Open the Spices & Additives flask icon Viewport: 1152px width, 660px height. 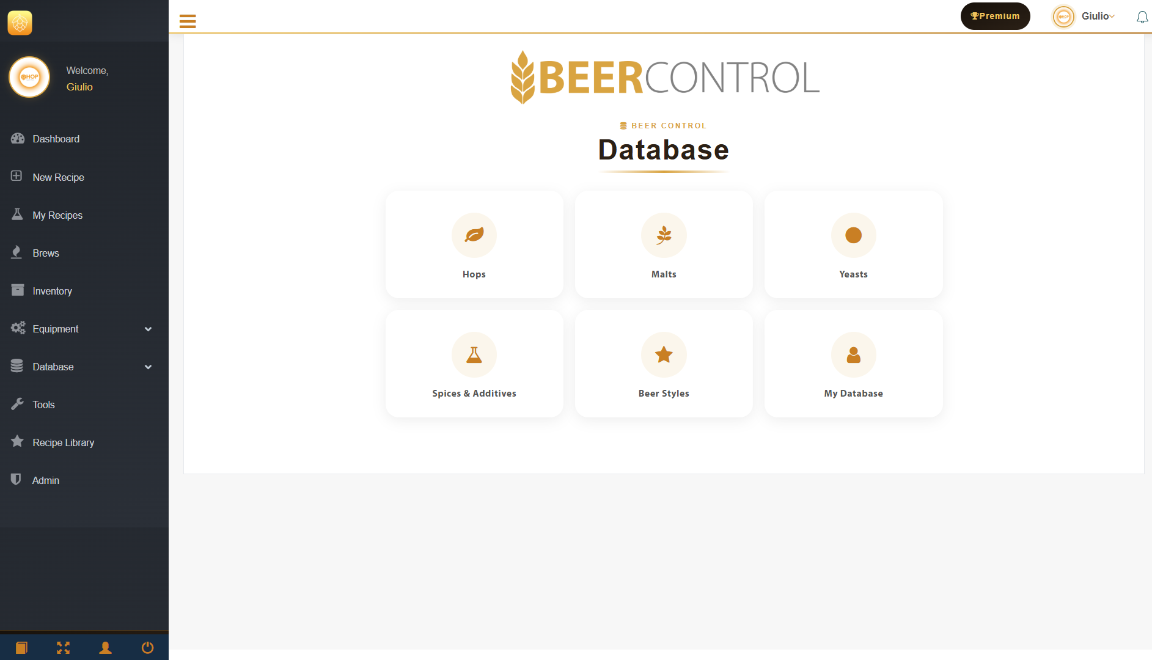pos(474,354)
